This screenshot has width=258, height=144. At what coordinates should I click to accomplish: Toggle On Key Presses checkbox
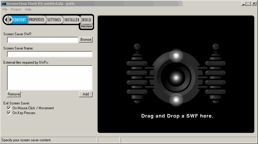[9, 113]
